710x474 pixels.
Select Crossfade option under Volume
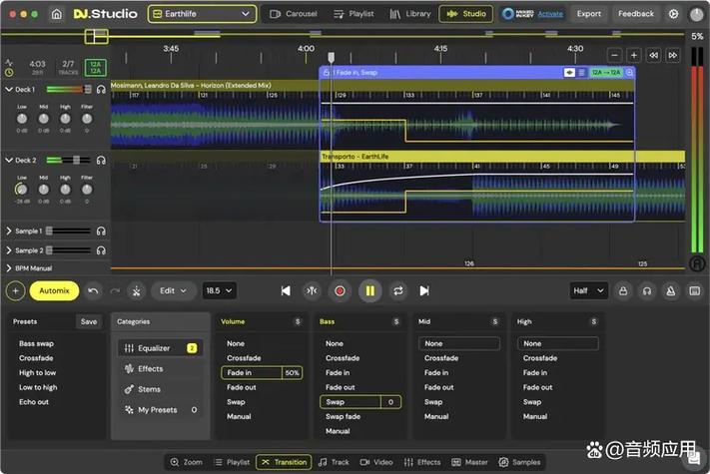click(244, 358)
